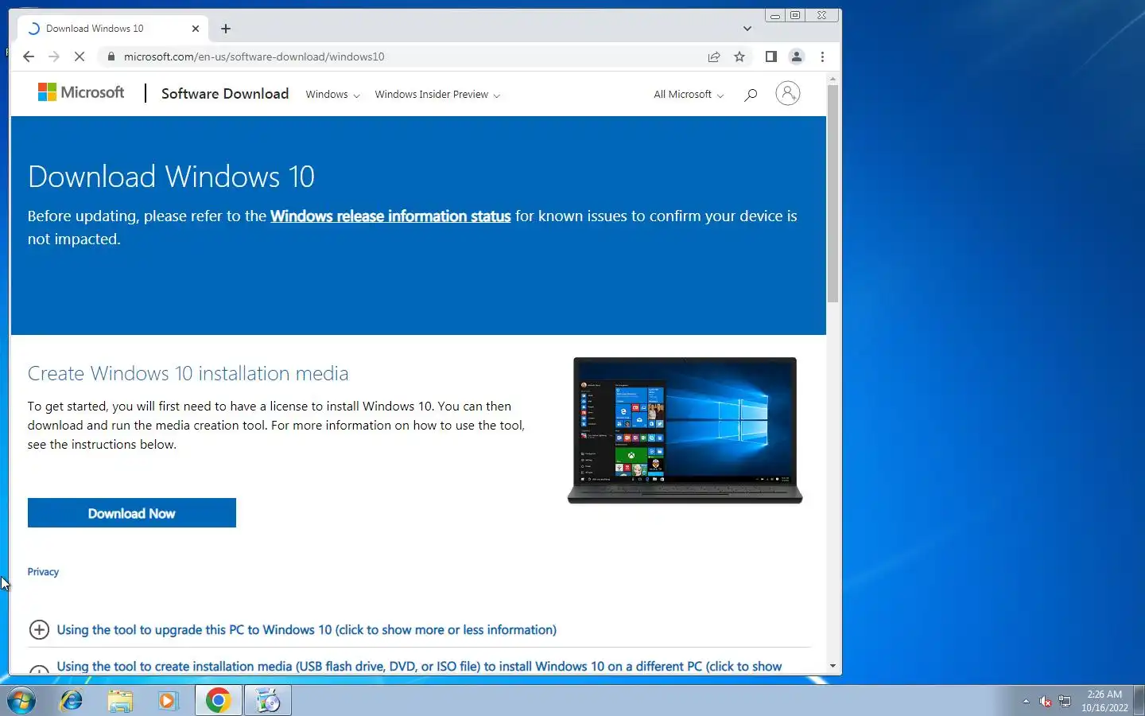Expand upgrade this PC instructions plus icon

(x=39, y=630)
